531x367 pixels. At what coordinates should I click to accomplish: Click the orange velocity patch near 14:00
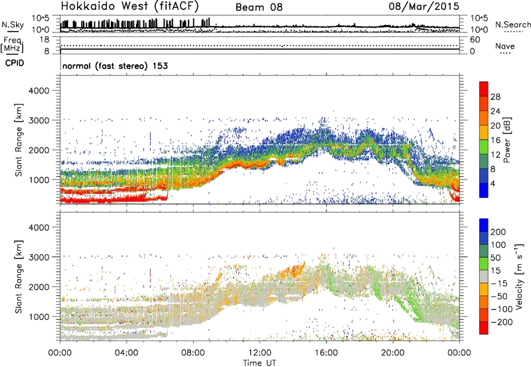point(293,272)
